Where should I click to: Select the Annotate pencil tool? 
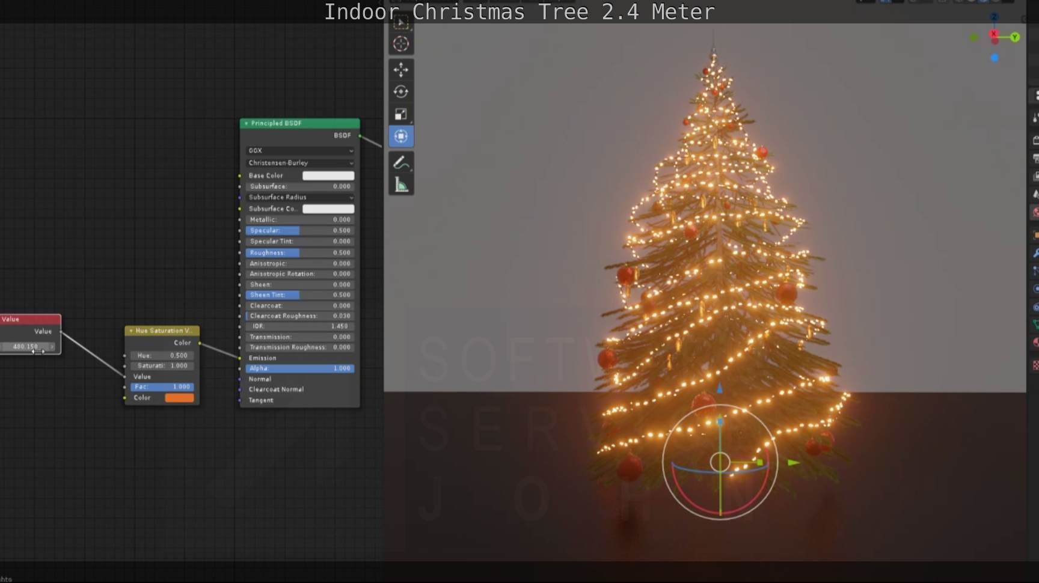click(401, 163)
